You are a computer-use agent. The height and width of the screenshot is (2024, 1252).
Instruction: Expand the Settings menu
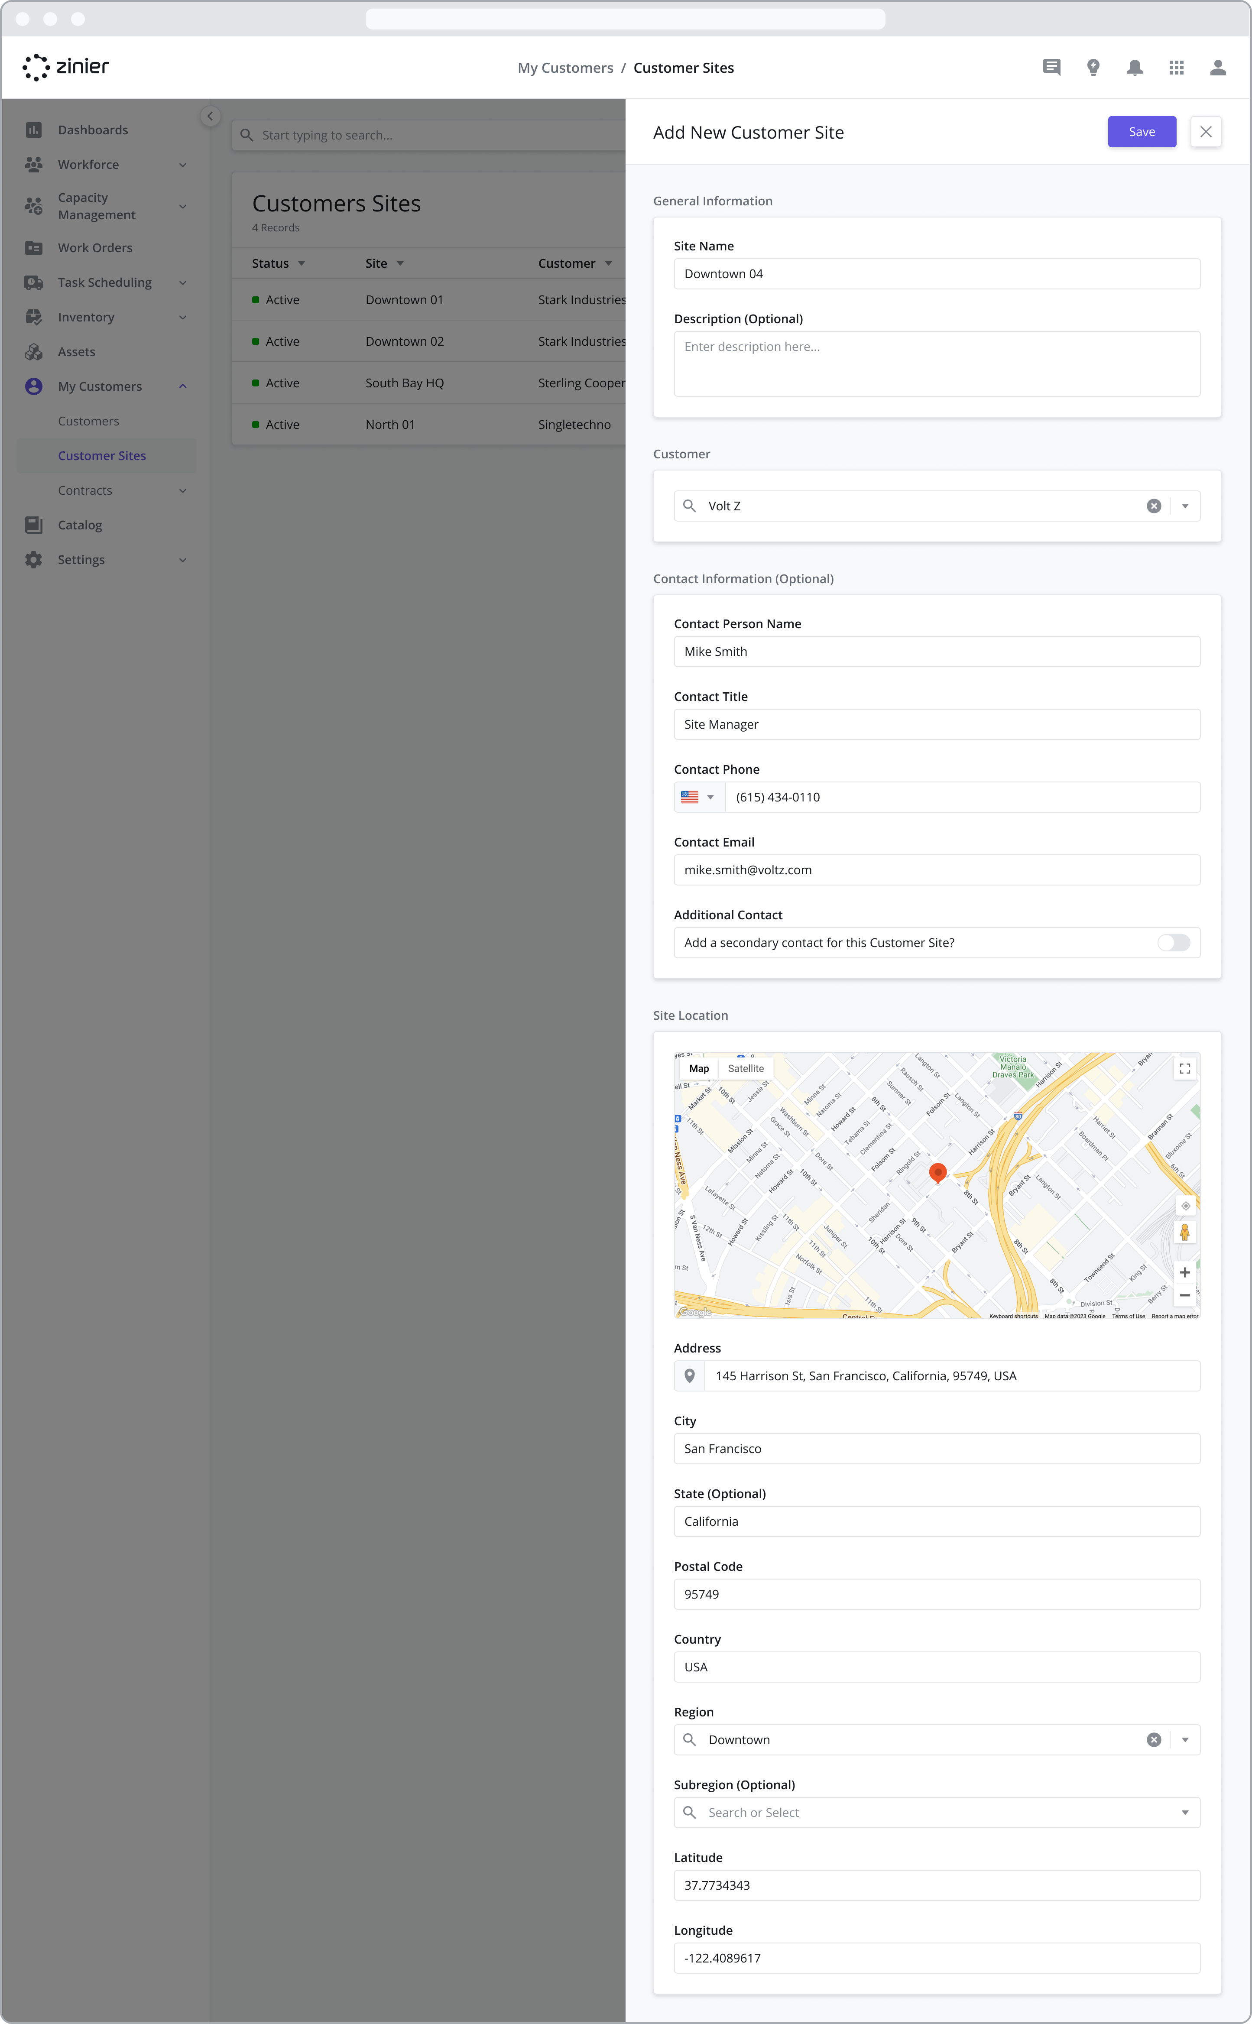pyautogui.click(x=183, y=560)
